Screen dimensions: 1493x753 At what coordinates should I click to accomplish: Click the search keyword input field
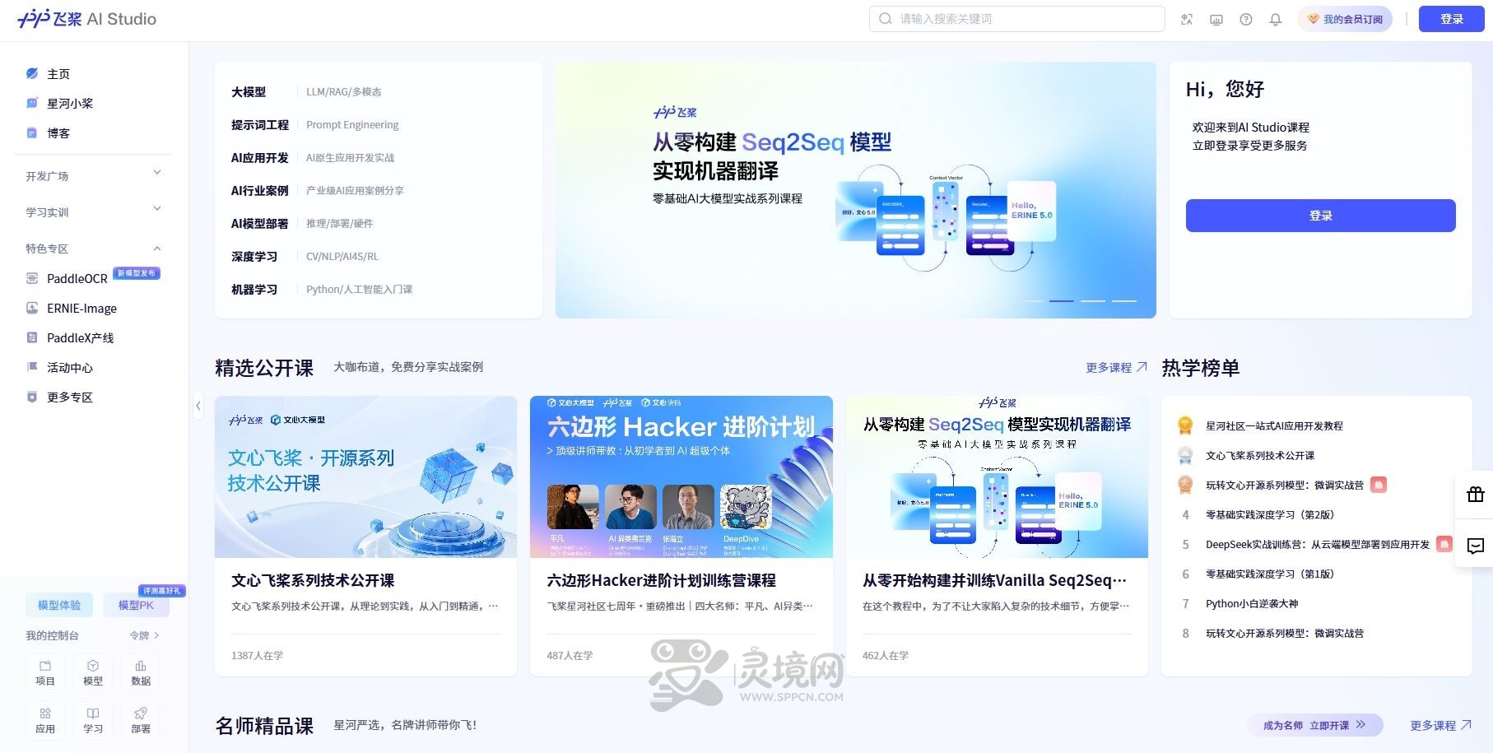pos(1017,19)
